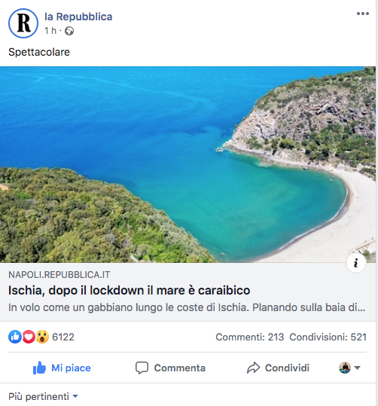
Task: Open the profile avatar identity selector dropdown
Action: [x=349, y=368]
